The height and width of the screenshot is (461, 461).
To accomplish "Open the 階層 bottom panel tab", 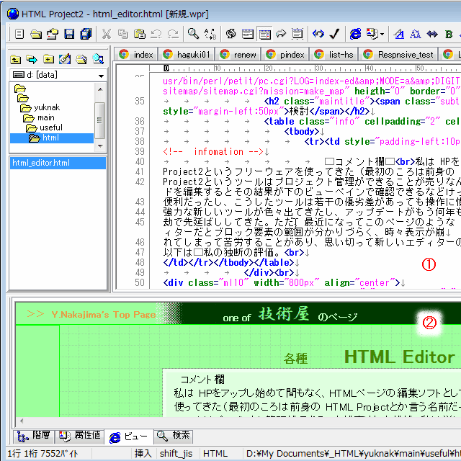I will pyautogui.click(x=32, y=436).
